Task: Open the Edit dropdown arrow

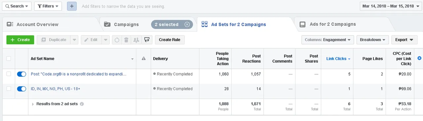Action: pyautogui.click(x=105, y=40)
